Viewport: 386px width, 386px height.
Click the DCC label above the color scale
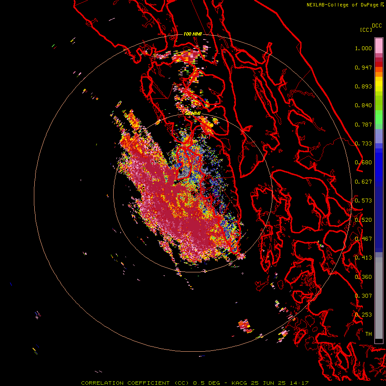click(x=377, y=26)
